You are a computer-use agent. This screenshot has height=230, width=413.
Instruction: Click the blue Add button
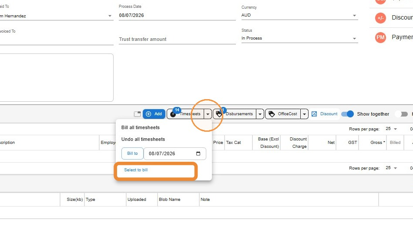coord(154,114)
